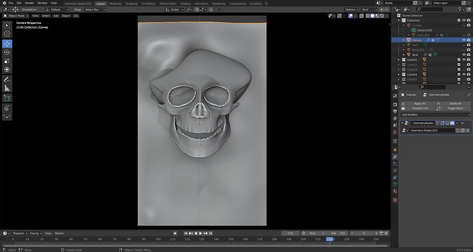Open the Select Box drag dropdown
Image resolution: width=473 pixels, height=252 pixels.
(95, 10)
